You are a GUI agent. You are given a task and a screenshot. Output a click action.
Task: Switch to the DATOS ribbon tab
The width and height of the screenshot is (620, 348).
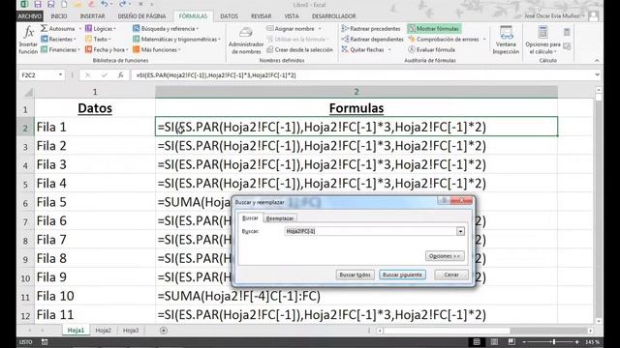[x=229, y=16]
